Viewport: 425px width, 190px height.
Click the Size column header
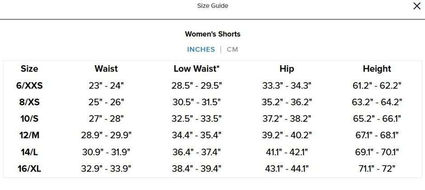(x=29, y=69)
